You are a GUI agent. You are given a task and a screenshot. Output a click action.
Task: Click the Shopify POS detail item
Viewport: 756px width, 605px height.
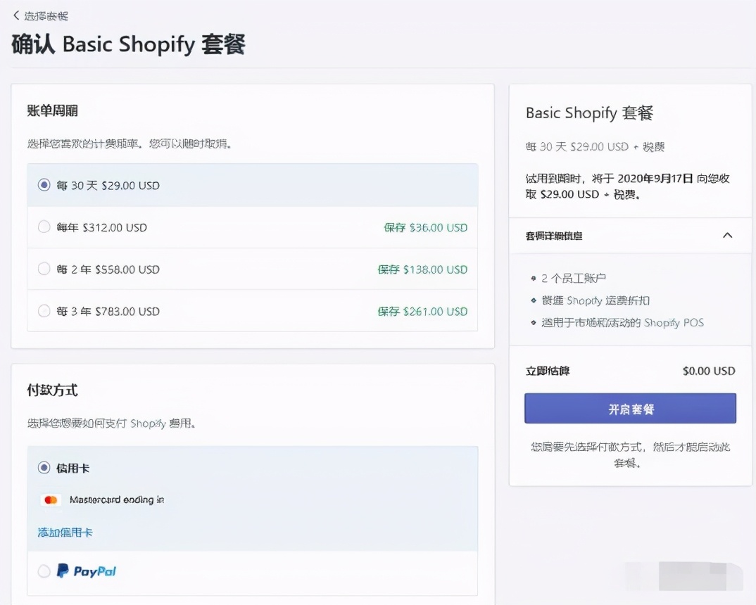[622, 323]
